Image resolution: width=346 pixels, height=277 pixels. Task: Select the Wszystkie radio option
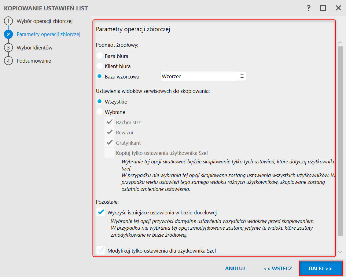[99, 101]
